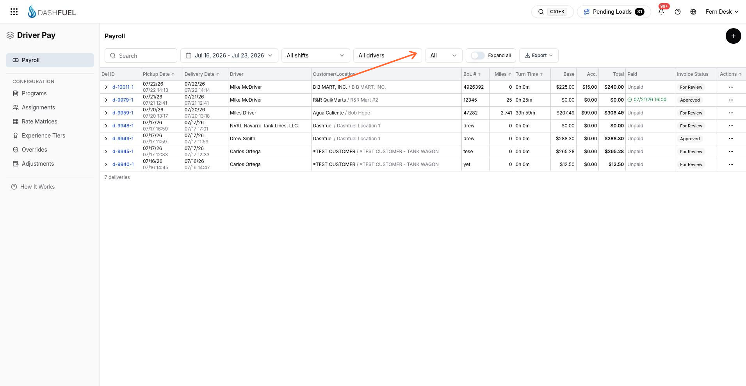Open the language globe icon
Image resolution: width=746 pixels, height=386 pixels.
click(x=693, y=12)
